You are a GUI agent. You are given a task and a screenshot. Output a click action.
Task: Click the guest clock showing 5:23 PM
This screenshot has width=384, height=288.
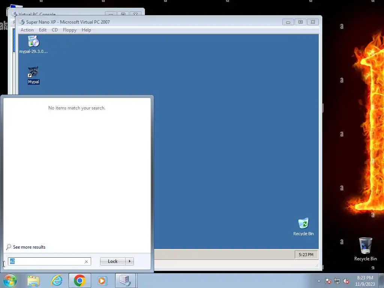306,255
